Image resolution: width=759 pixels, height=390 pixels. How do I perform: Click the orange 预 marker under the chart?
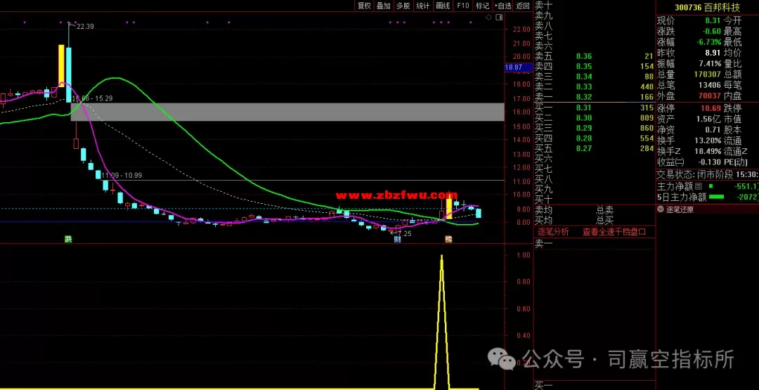click(448, 239)
